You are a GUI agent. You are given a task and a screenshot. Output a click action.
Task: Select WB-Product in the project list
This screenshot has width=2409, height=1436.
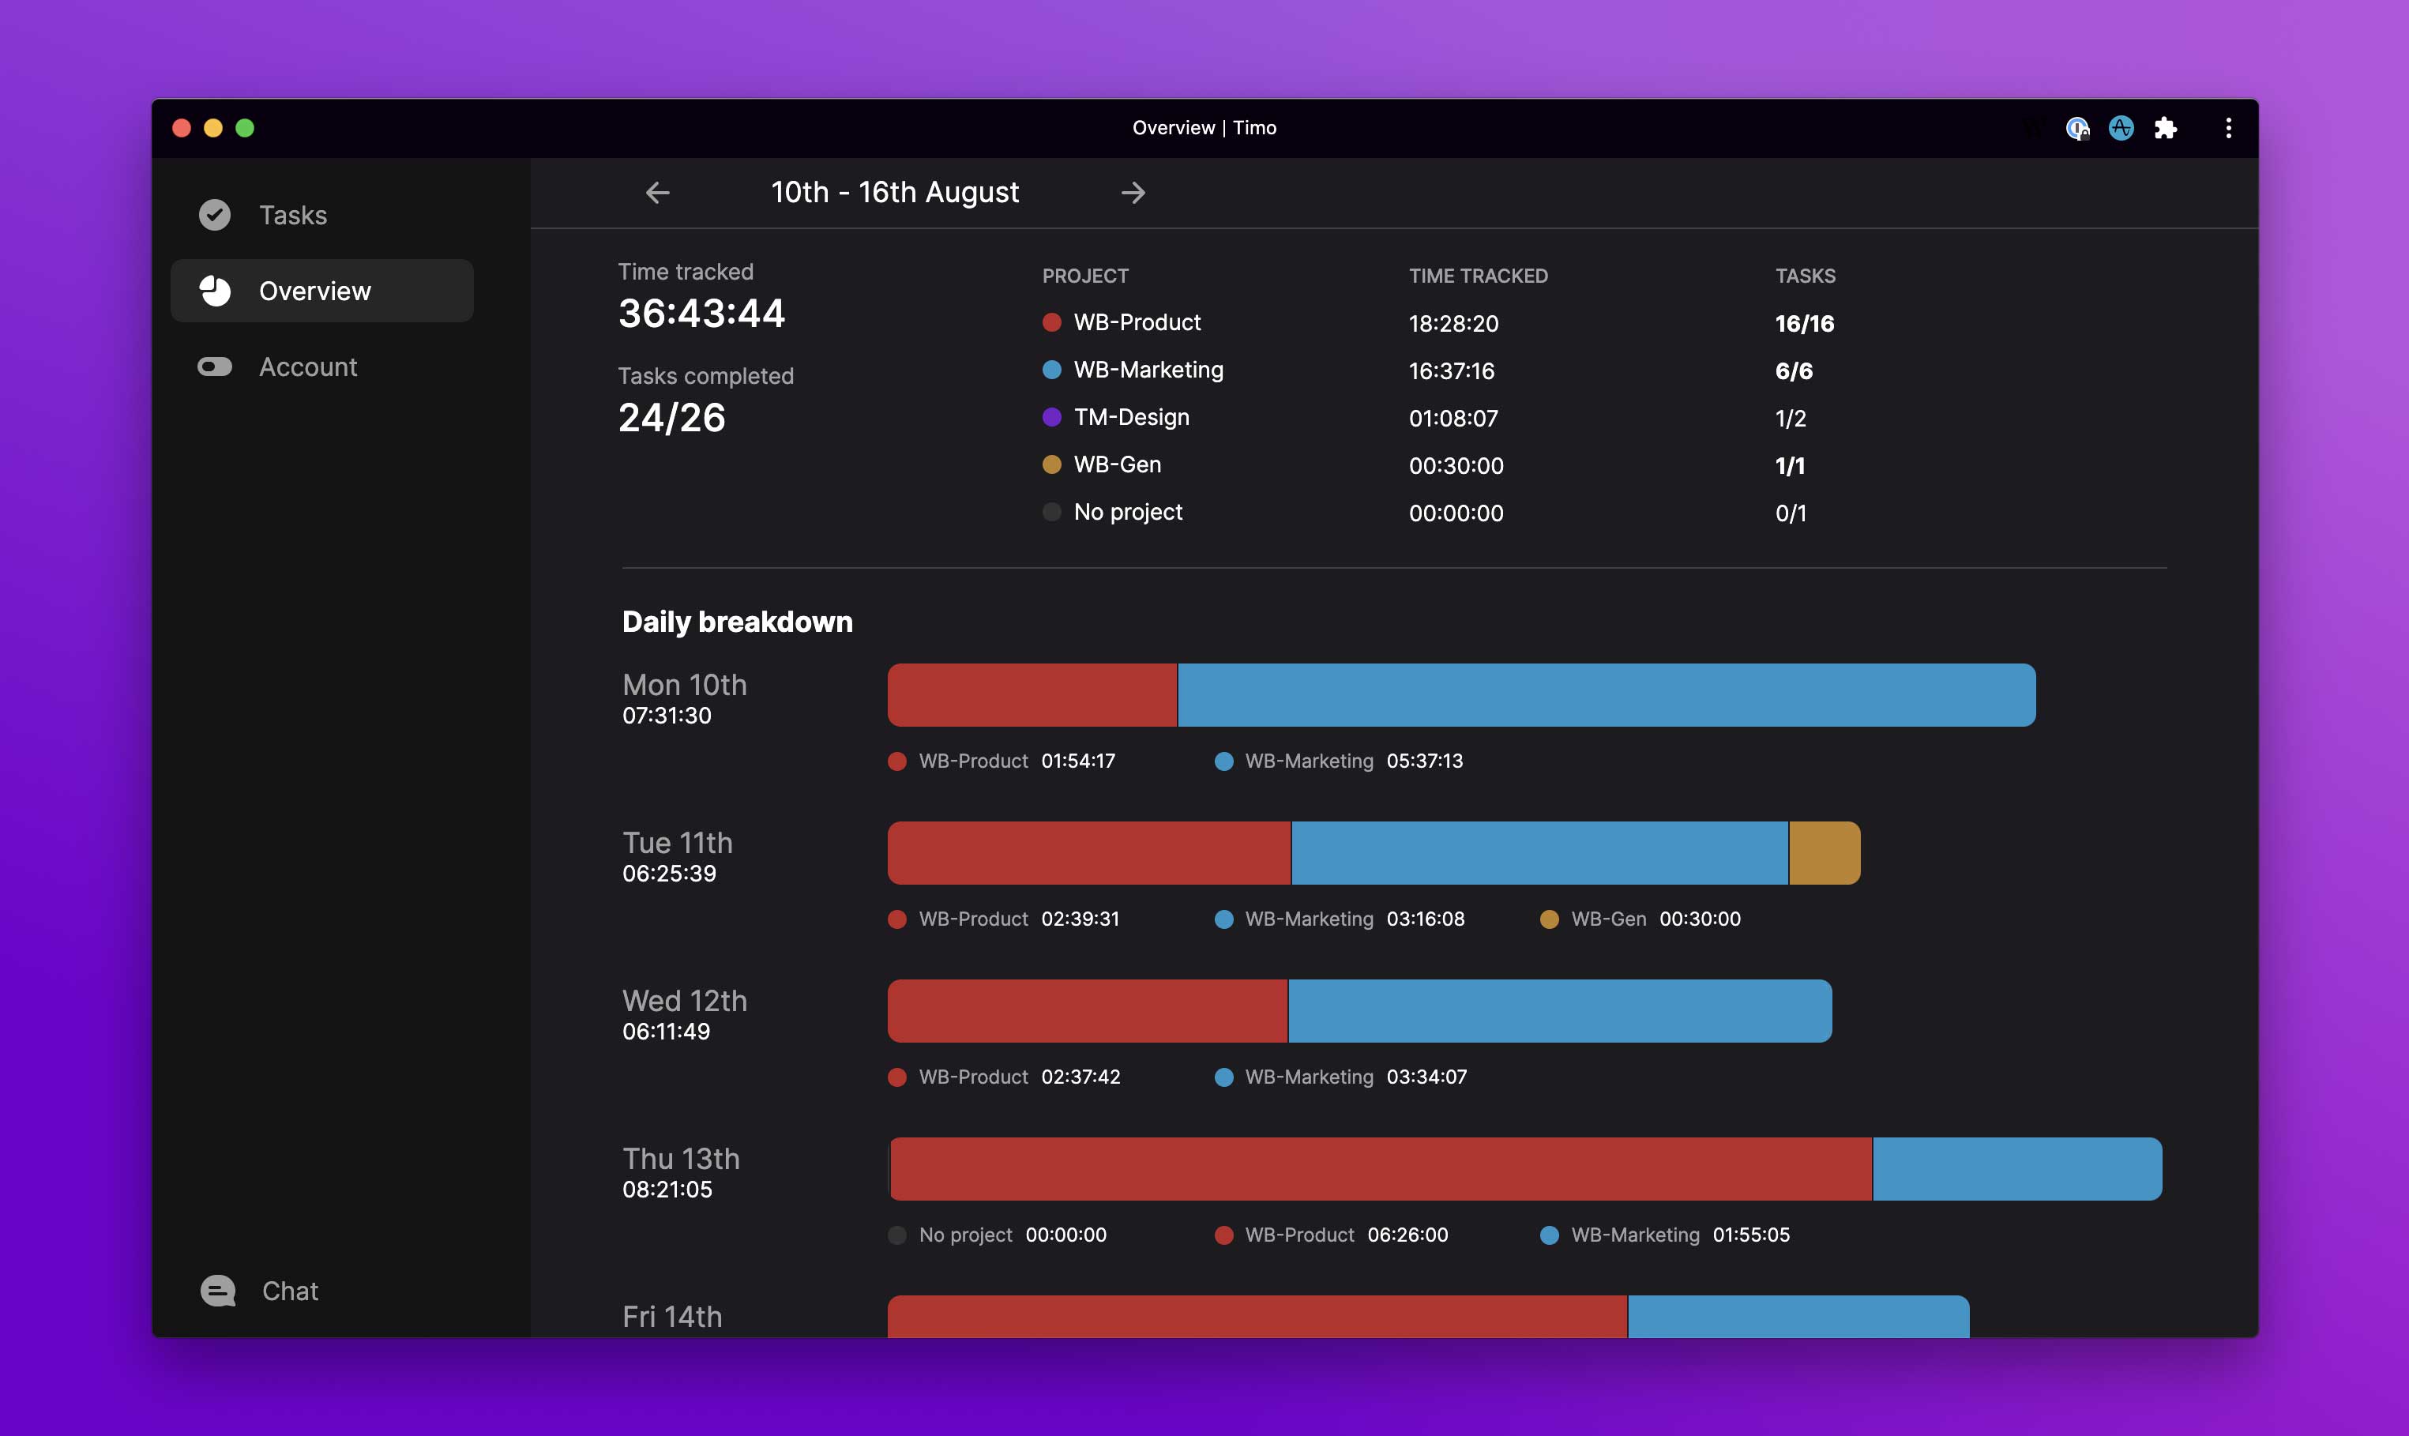point(1137,322)
